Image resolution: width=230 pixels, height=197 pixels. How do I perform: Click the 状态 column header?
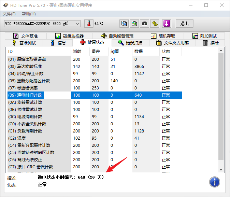point(171,52)
